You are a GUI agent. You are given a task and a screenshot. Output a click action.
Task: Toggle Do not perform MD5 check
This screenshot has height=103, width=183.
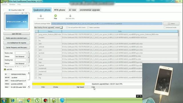[67, 27]
